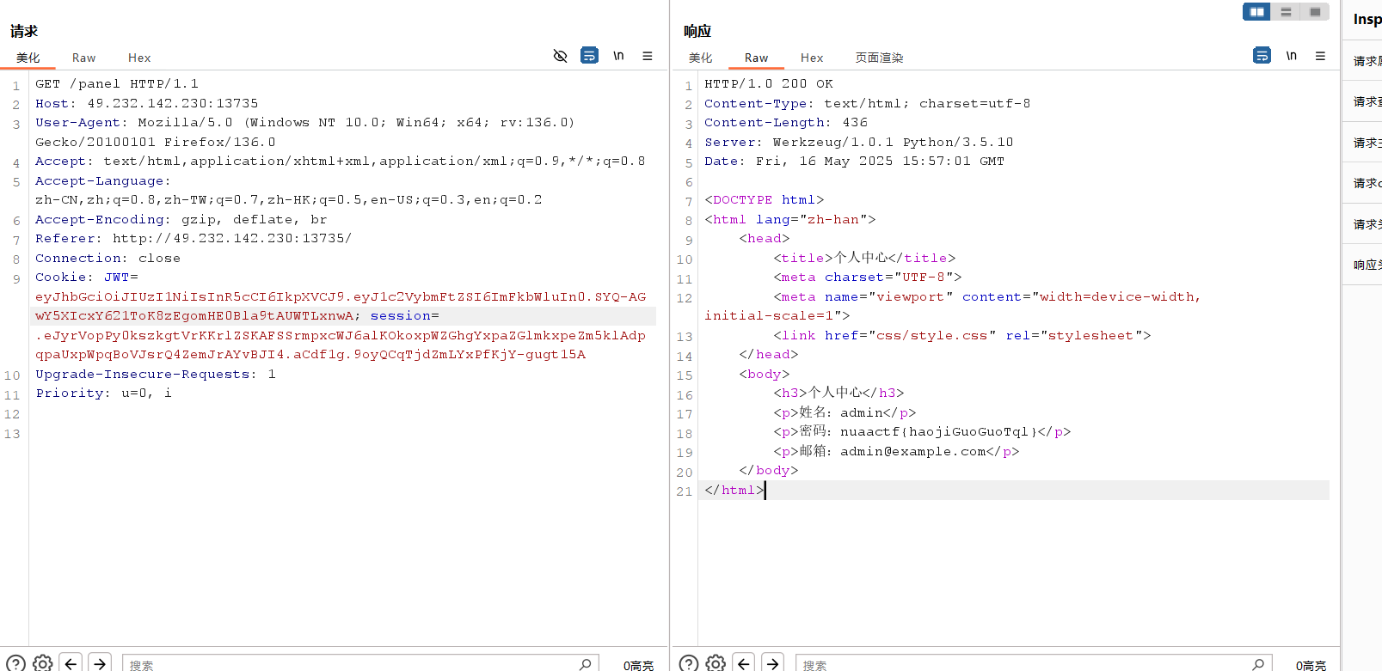This screenshot has width=1382, height=671.
Task: Toggle word wrap icon in request panel
Action: tap(589, 56)
